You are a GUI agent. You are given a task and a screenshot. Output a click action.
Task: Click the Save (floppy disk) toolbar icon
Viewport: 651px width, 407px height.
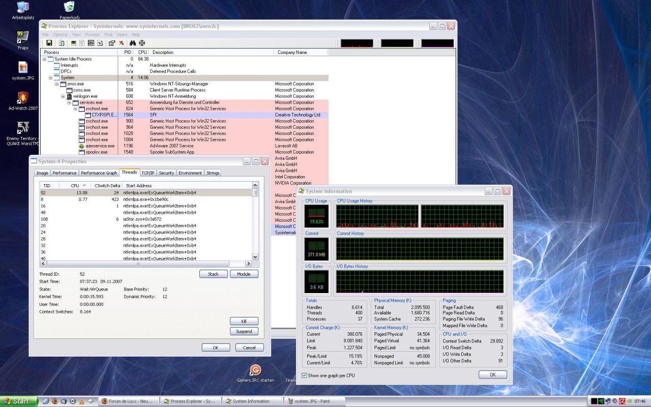click(x=49, y=43)
